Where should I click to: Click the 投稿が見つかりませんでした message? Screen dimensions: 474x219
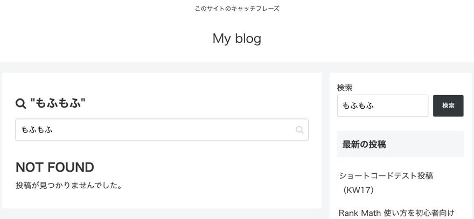69,185
